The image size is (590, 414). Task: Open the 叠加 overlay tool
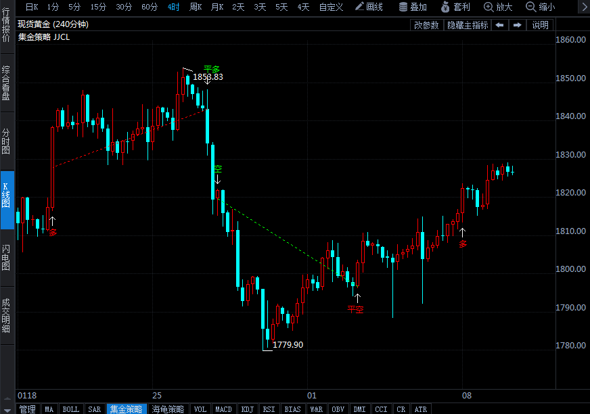point(413,7)
